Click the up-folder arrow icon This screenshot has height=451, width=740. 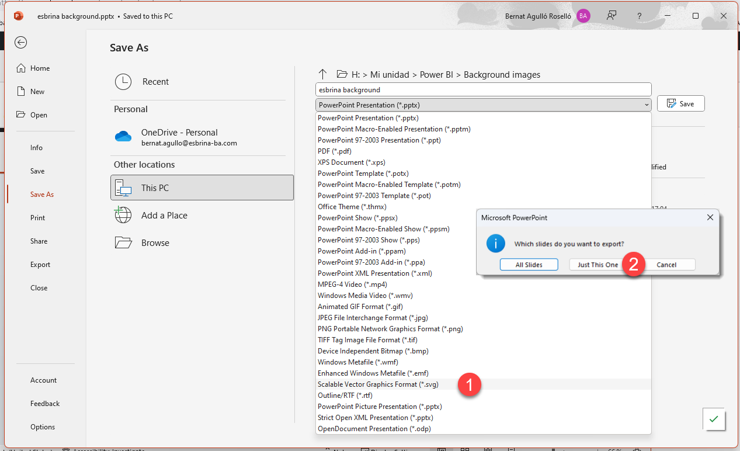322,74
